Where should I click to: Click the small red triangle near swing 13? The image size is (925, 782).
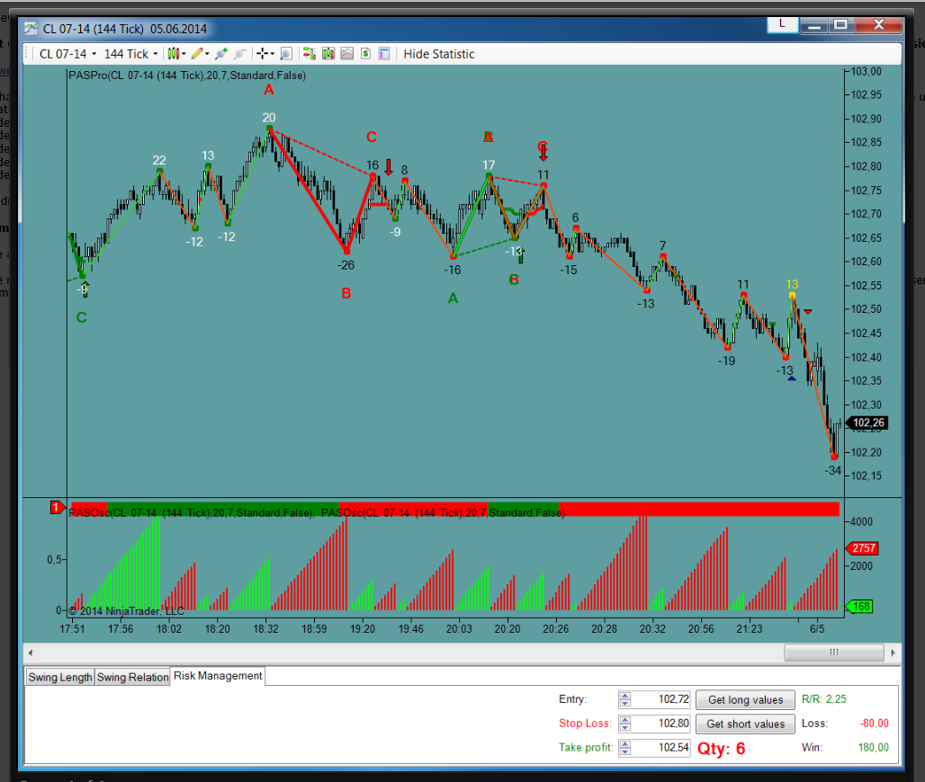pos(808,311)
